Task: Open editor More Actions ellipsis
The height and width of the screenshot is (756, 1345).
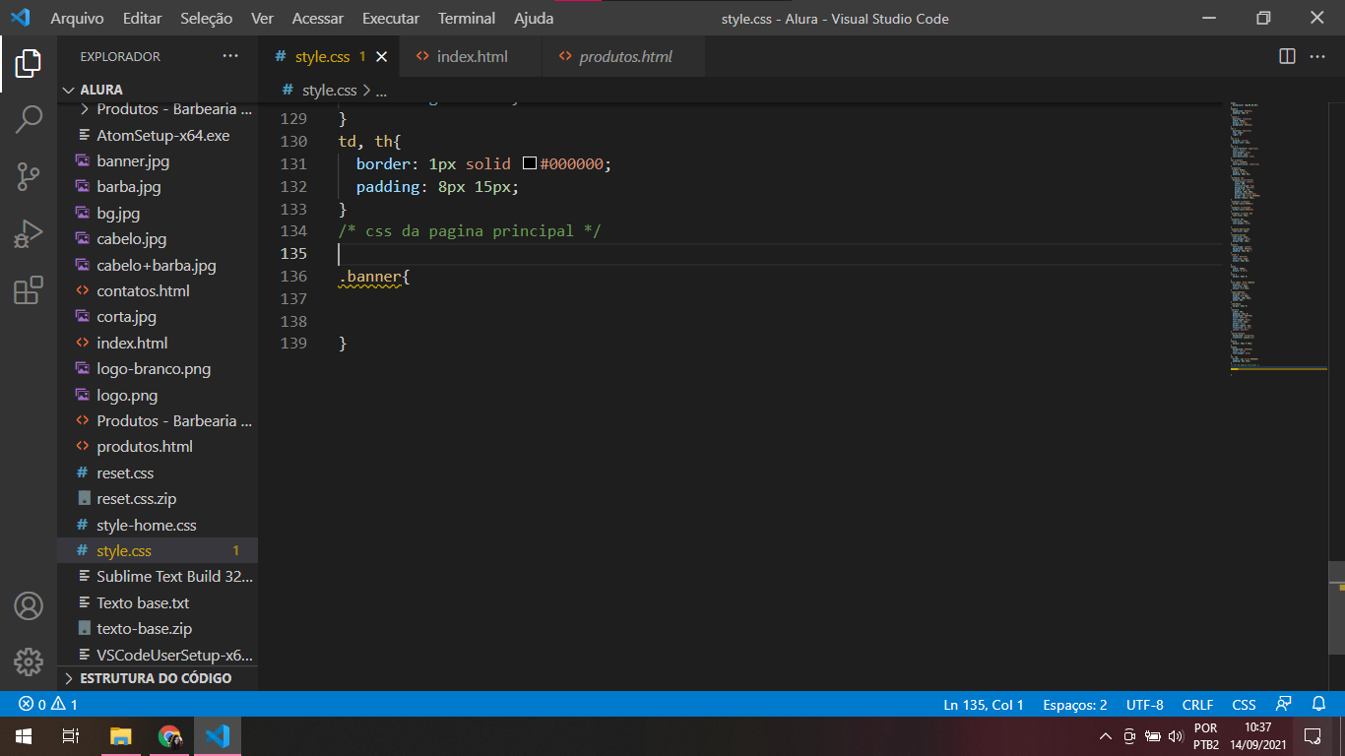Action: [x=1317, y=56]
